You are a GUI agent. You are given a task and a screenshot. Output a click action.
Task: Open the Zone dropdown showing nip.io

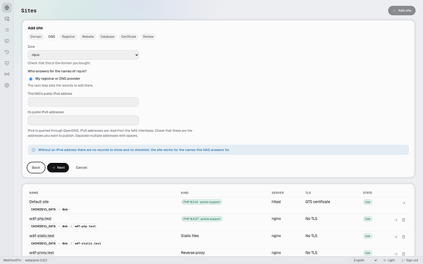[83, 55]
